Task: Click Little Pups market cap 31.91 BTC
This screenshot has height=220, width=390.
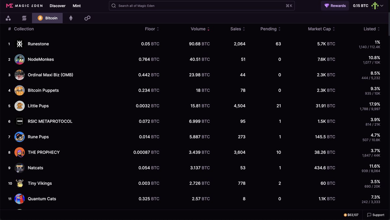Action: point(325,106)
